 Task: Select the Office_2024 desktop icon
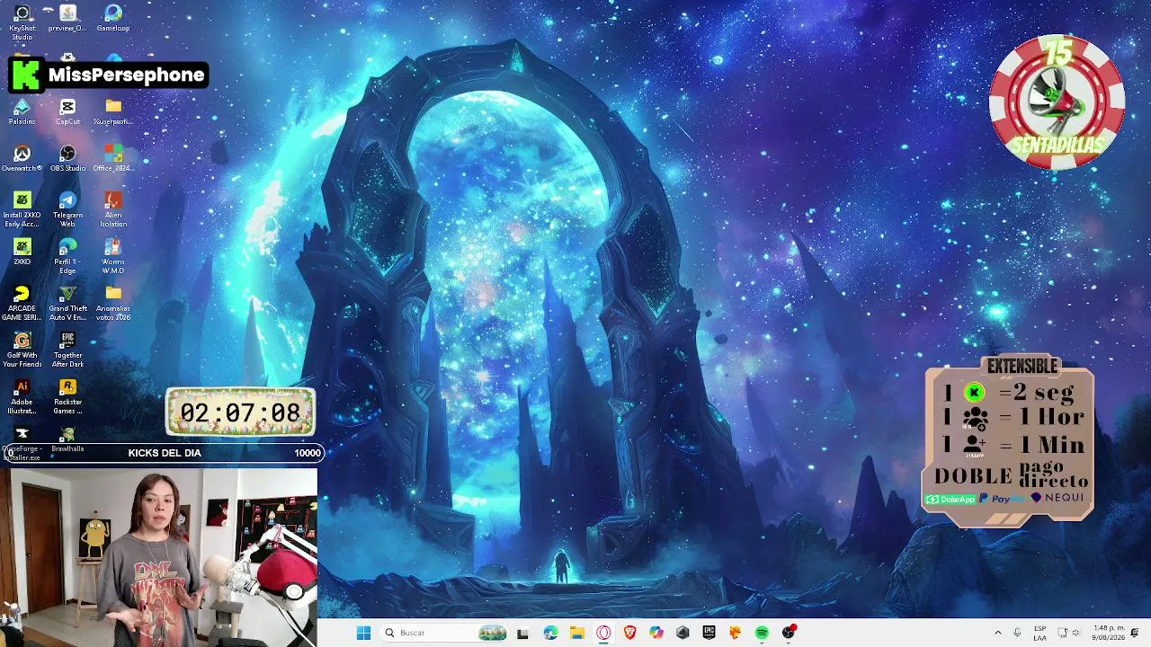click(113, 158)
